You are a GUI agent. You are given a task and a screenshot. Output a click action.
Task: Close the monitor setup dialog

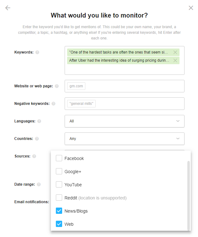pyautogui.click(x=191, y=8)
